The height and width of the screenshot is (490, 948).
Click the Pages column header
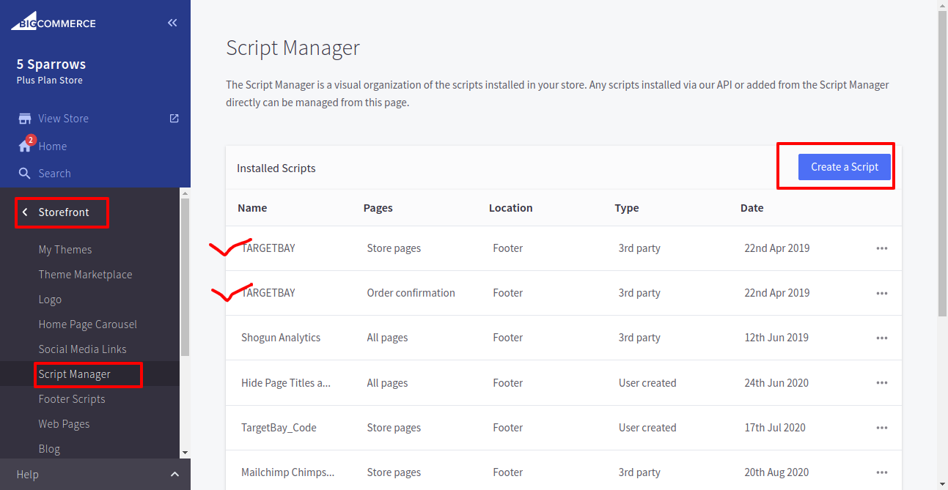(378, 208)
